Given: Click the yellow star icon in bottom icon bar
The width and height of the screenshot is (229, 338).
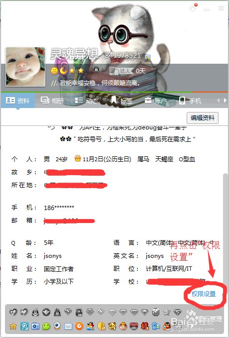Looking at the screenshot, I should [13, 326].
